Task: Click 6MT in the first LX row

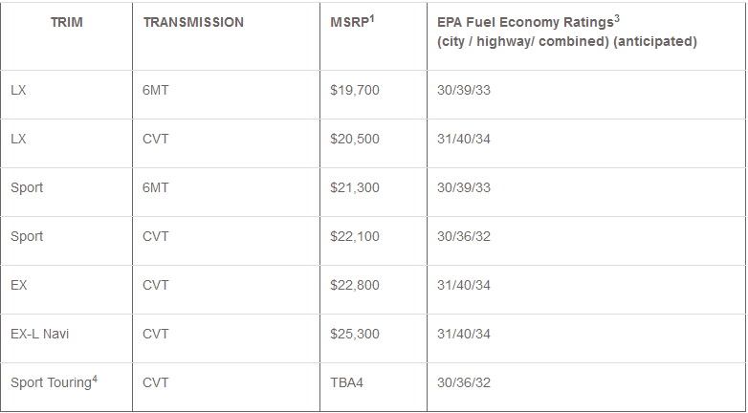Action: pyautogui.click(x=155, y=90)
